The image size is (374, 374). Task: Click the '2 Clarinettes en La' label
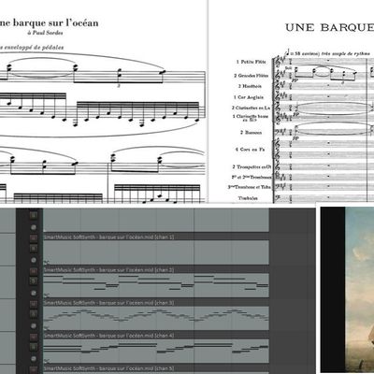(x=251, y=108)
